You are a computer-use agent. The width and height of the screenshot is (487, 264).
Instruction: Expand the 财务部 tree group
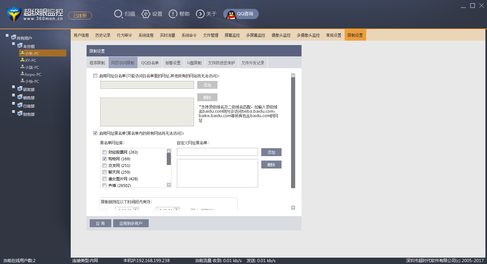[x=13, y=112]
